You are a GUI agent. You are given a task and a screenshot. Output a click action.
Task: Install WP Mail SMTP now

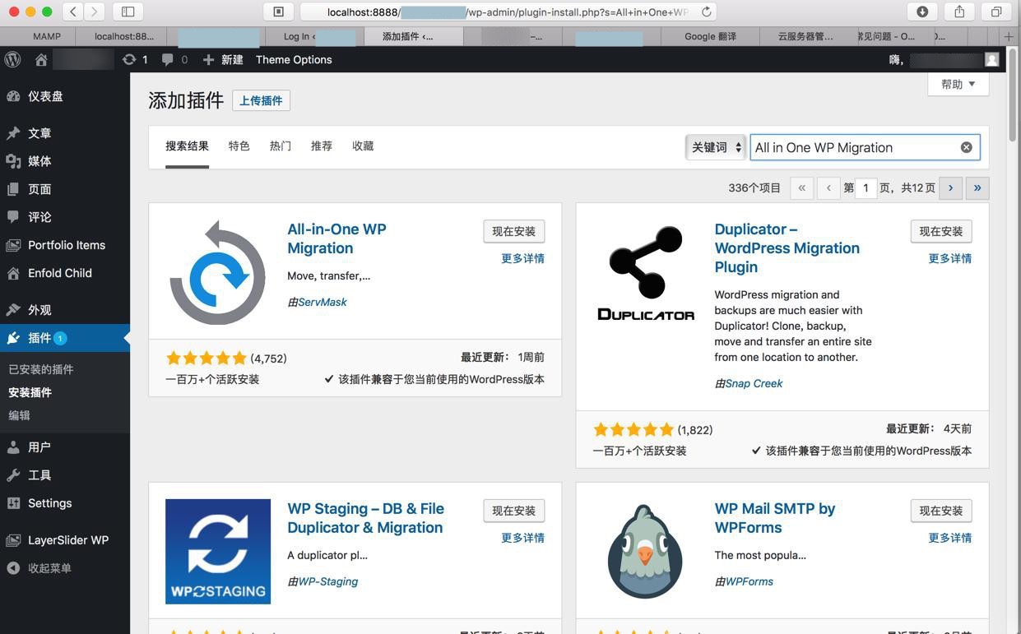[941, 511]
